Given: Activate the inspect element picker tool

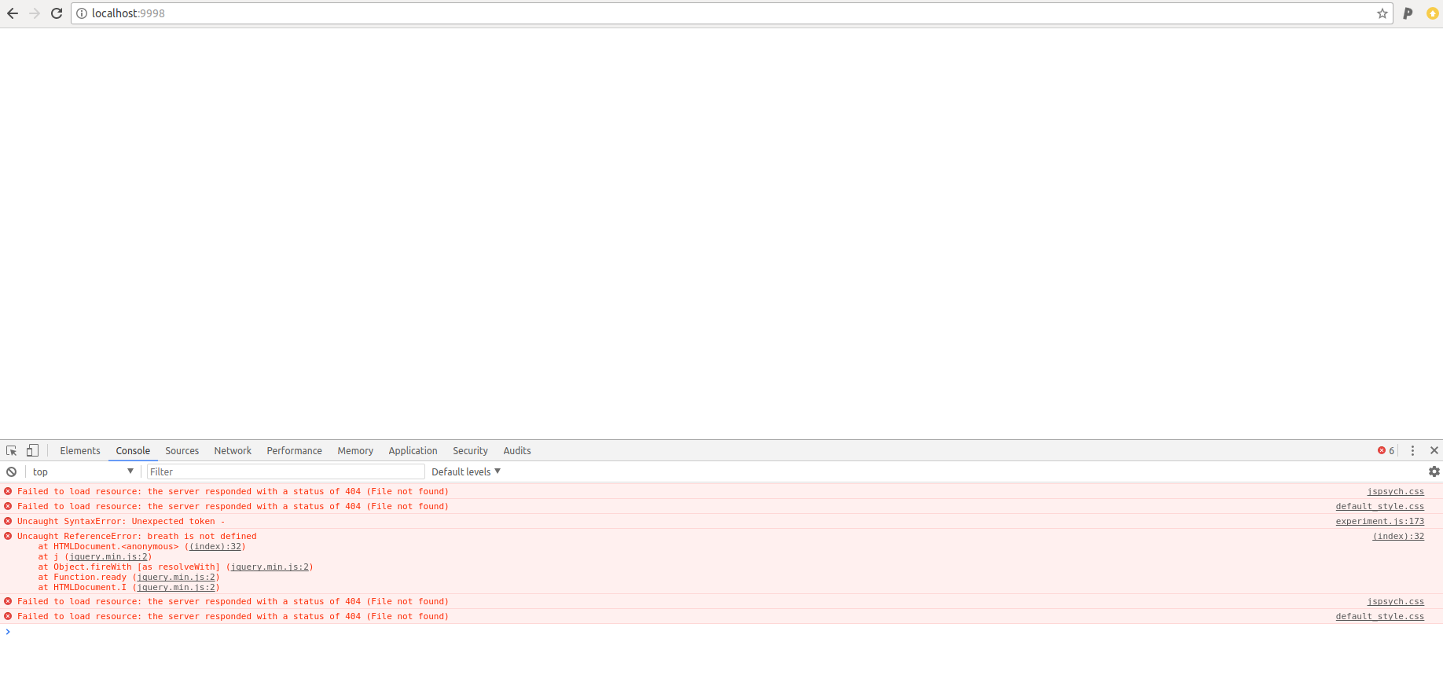Looking at the screenshot, I should pyautogui.click(x=12, y=450).
